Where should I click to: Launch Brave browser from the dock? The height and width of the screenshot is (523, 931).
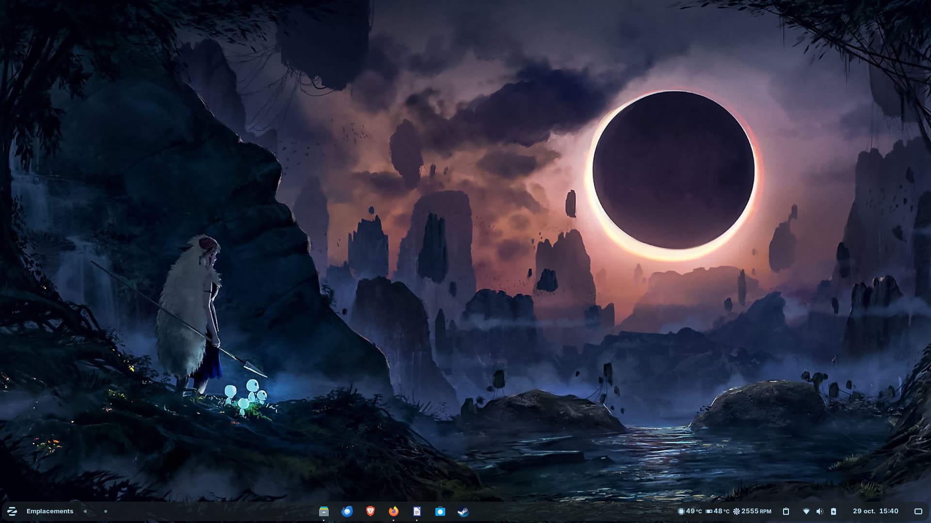coord(370,511)
